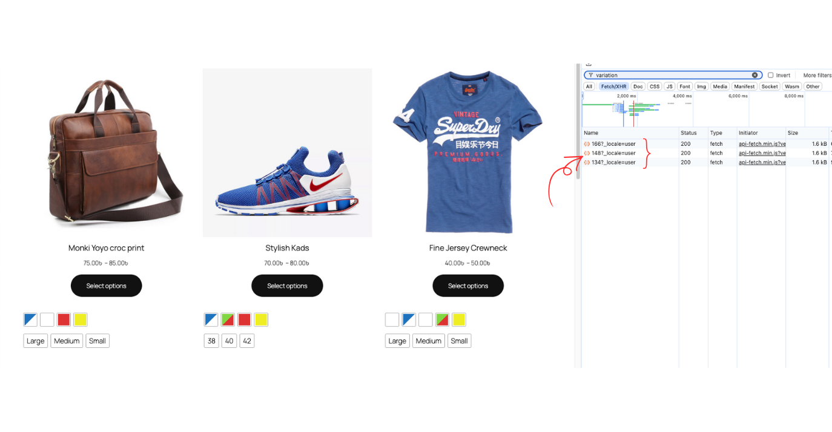832x432 pixels.
Task: Toggle the Img request type filter
Action: [x=701, y=86]
